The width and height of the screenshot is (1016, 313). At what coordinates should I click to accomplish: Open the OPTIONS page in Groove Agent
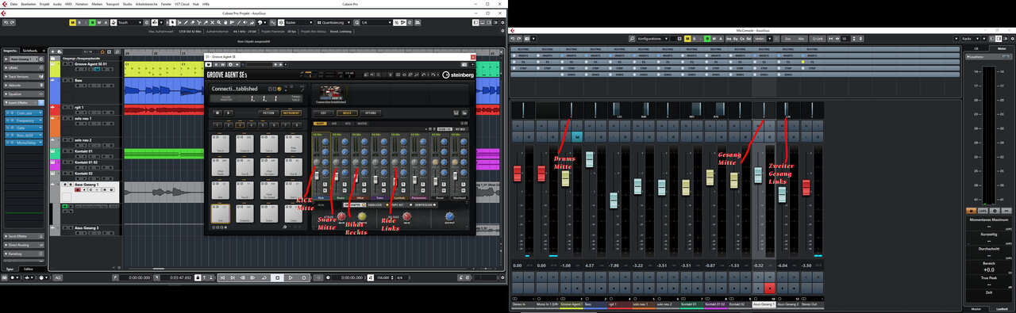pyautogui.click(x=371, y=113)
